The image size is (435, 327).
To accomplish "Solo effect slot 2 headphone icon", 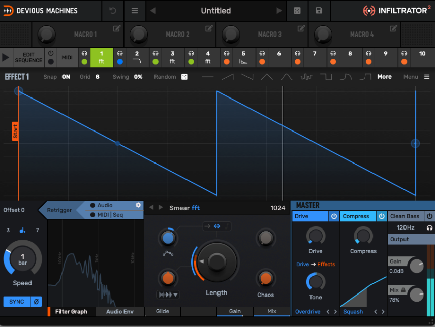I will point(120,53).
